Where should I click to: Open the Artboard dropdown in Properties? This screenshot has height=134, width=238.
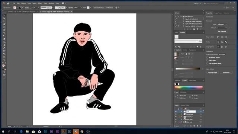222,28
